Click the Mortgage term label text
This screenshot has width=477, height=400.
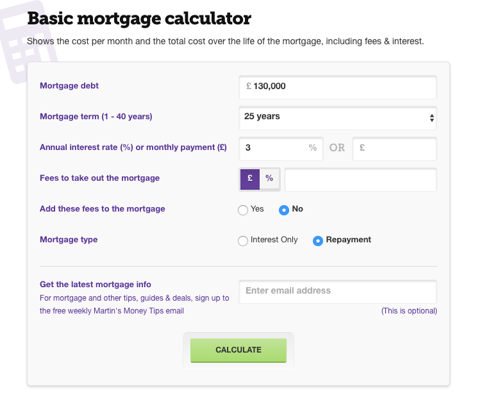(96, 117)
